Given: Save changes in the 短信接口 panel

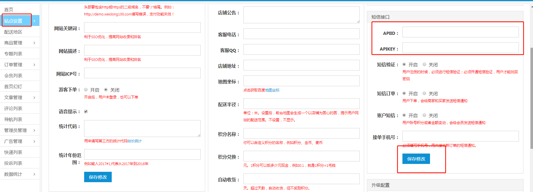Looking at the screenshot, I should [x=416, y=159].
